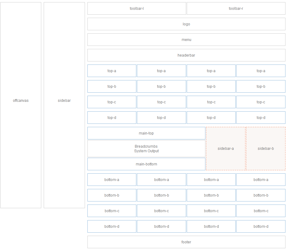Click the last bottom-c box
Image resolution: width=287 pixels, height=251 pixels.
[261, 211]
